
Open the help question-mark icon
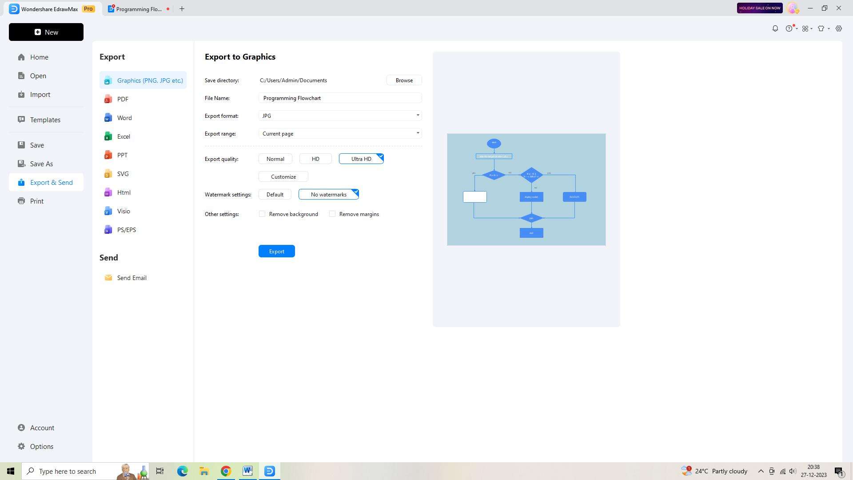click(789, 28)
